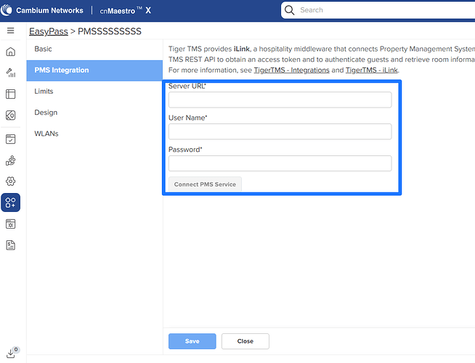Open the Basic settings tab
This screenshot has height=363, width=475.
coord(94,49)
